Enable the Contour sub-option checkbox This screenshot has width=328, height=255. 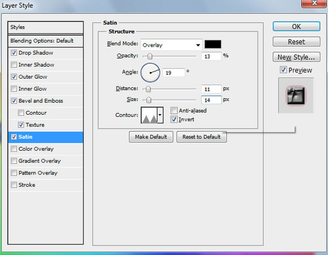tap(21, 113)
